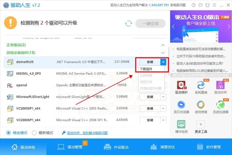Open 更多工具 plus icon
The height and width of the screenshot is (155, 232).
[x=201, y=124]
